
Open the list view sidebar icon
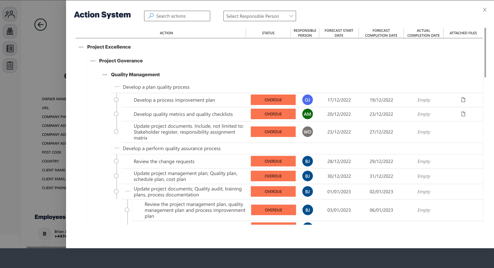pos(10,48)
